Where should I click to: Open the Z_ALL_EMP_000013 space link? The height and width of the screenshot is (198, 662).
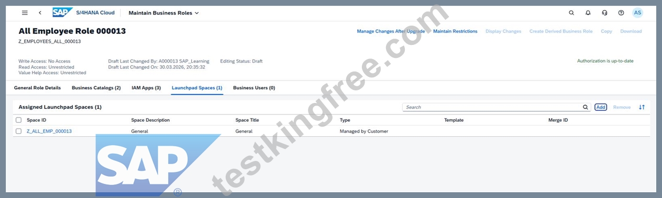point(49,131)
